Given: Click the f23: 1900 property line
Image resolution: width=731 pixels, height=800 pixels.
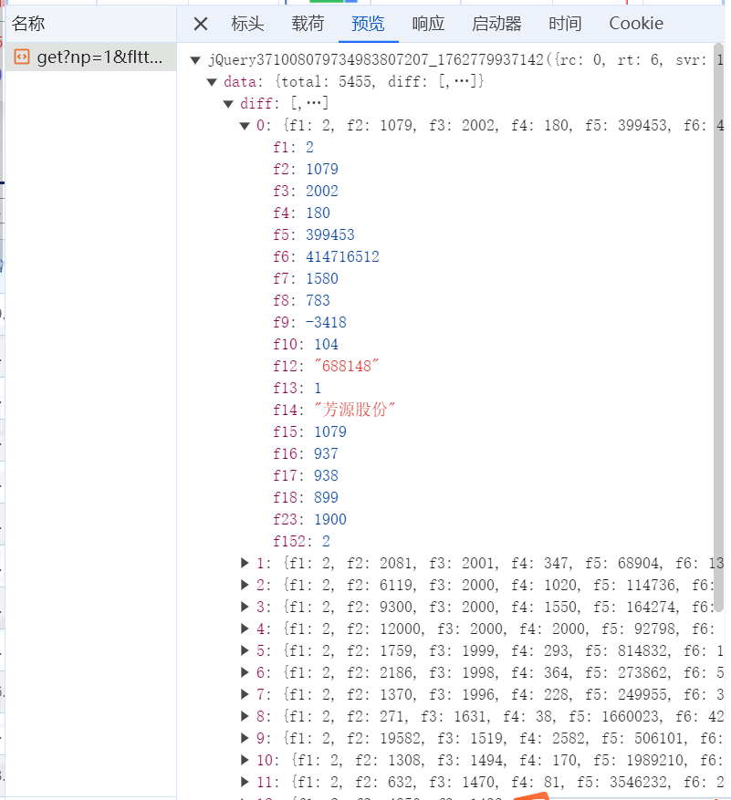Looking at the screenshot, I should point(309,520).
